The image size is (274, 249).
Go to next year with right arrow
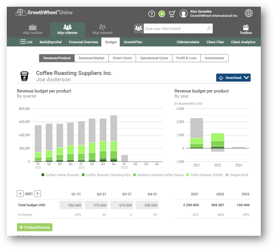tap(38, 194)
